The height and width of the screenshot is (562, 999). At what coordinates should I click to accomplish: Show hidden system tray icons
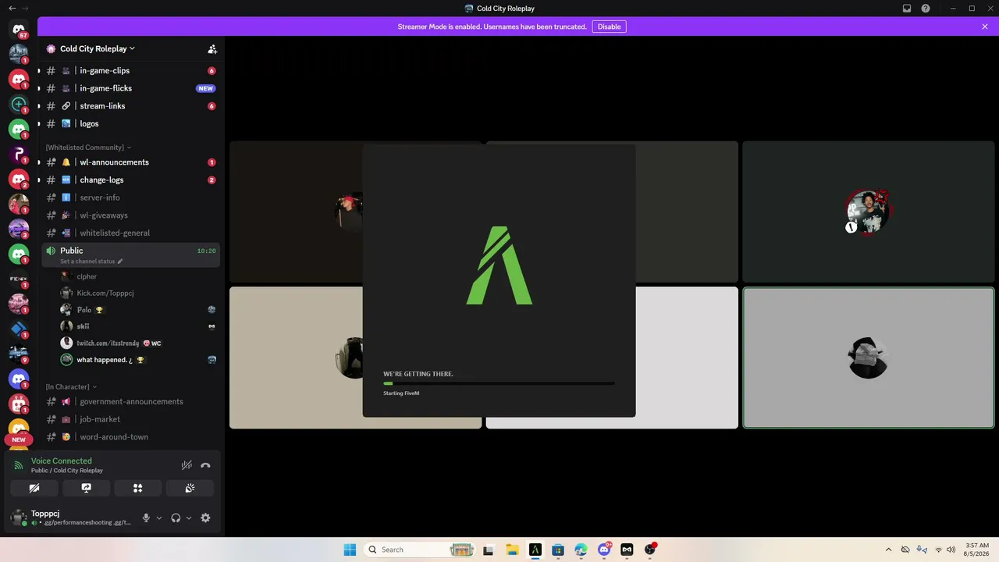[x=888, y=550]
